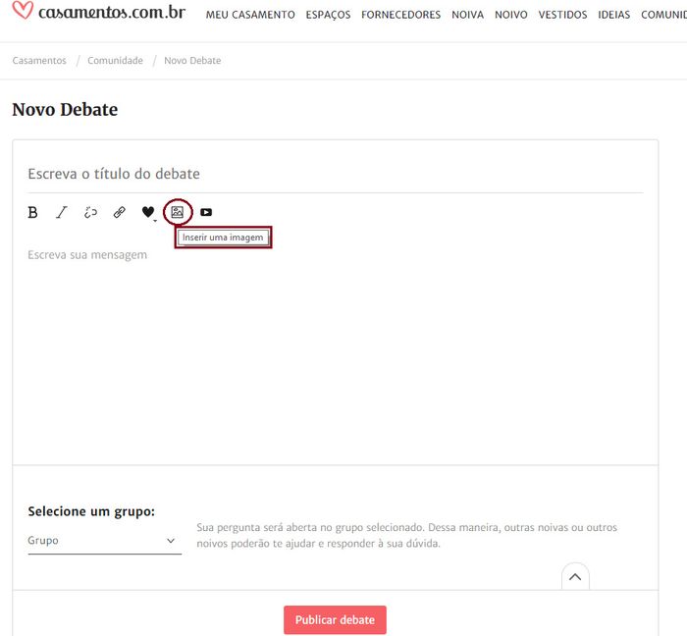Go to the Casamentos breadcrumb link

[x=39, y=61]
